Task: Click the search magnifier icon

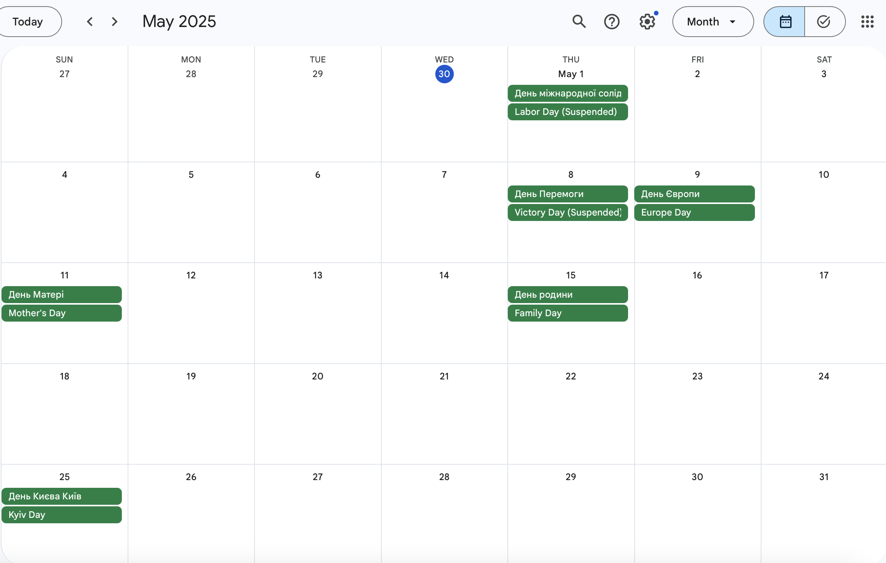Action: (579, 22)
